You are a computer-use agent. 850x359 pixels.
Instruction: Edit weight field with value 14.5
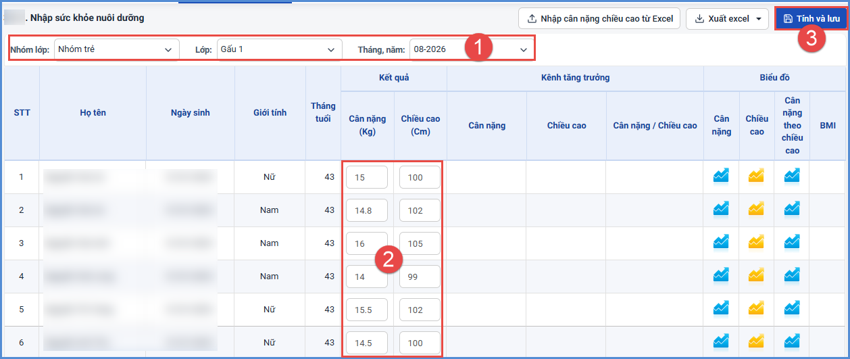(367, 343)
